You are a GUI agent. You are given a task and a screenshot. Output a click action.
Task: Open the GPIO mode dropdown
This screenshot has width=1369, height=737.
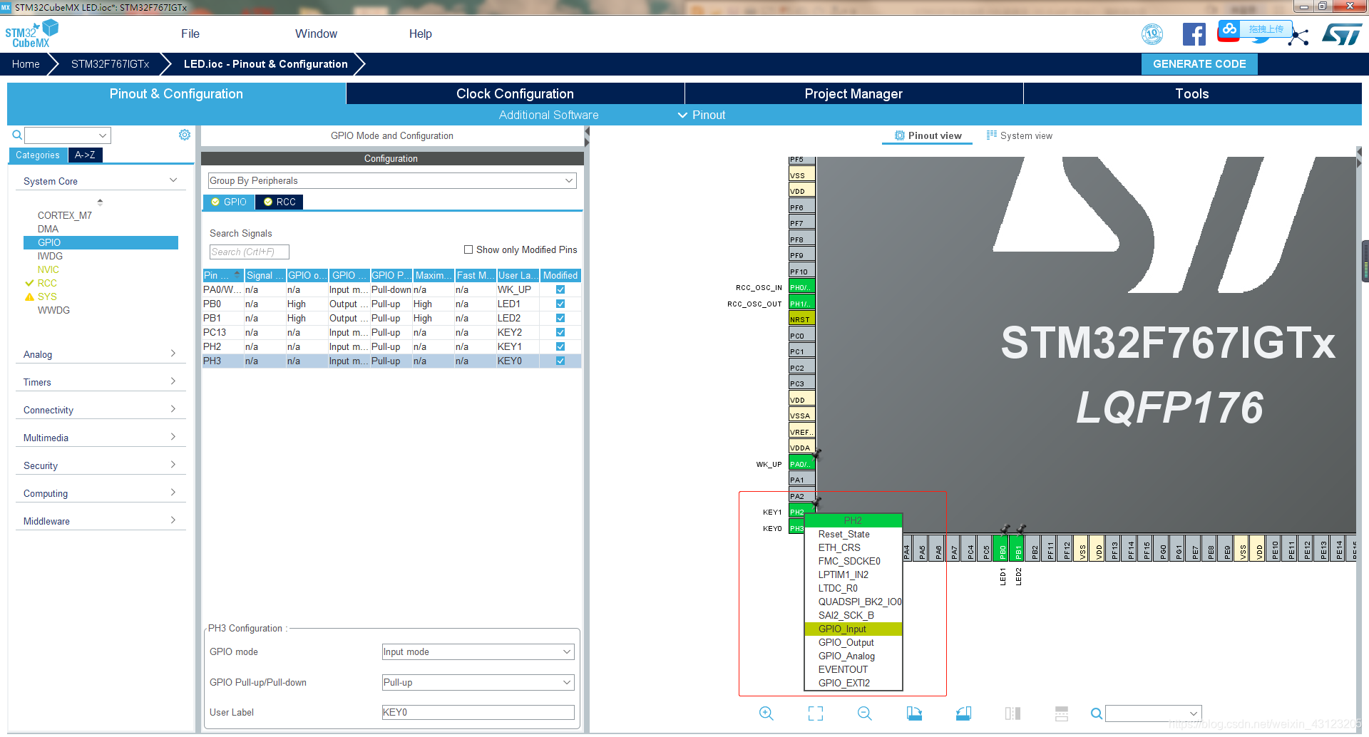[x=478, y=651]
